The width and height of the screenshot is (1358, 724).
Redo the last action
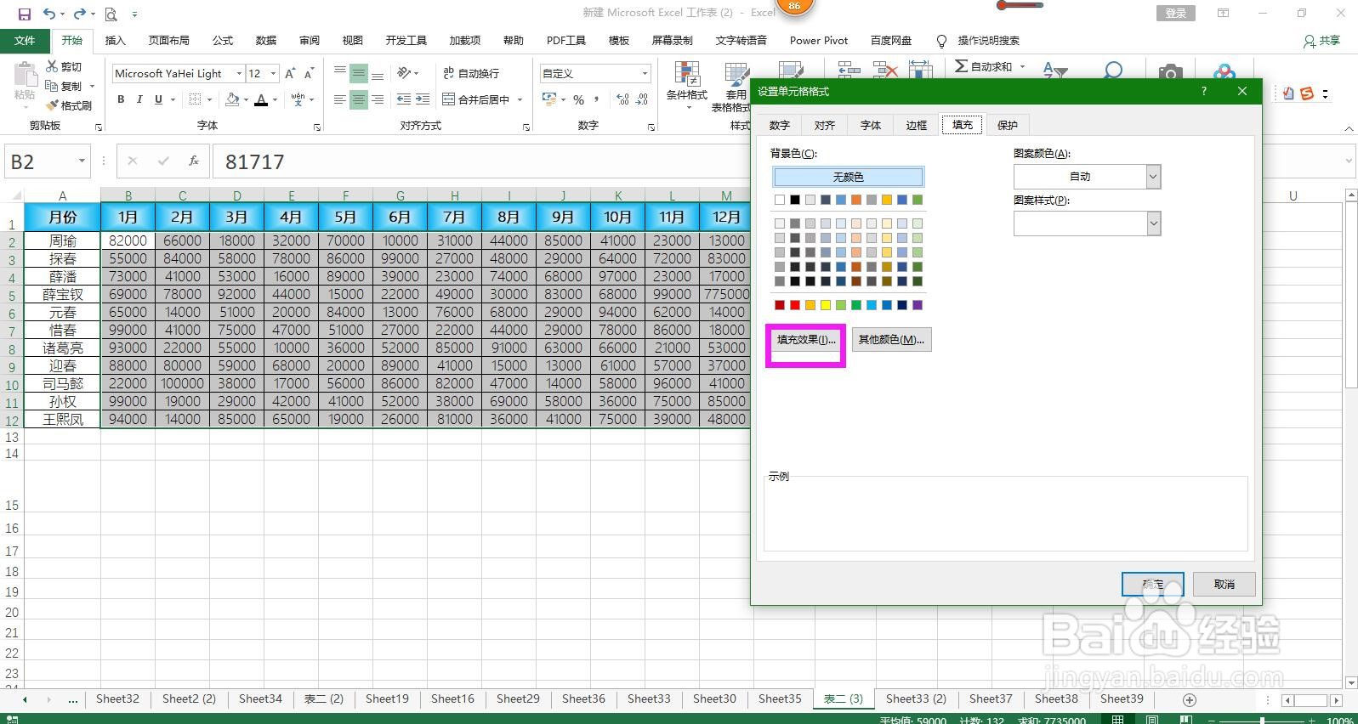pos(79,14)
